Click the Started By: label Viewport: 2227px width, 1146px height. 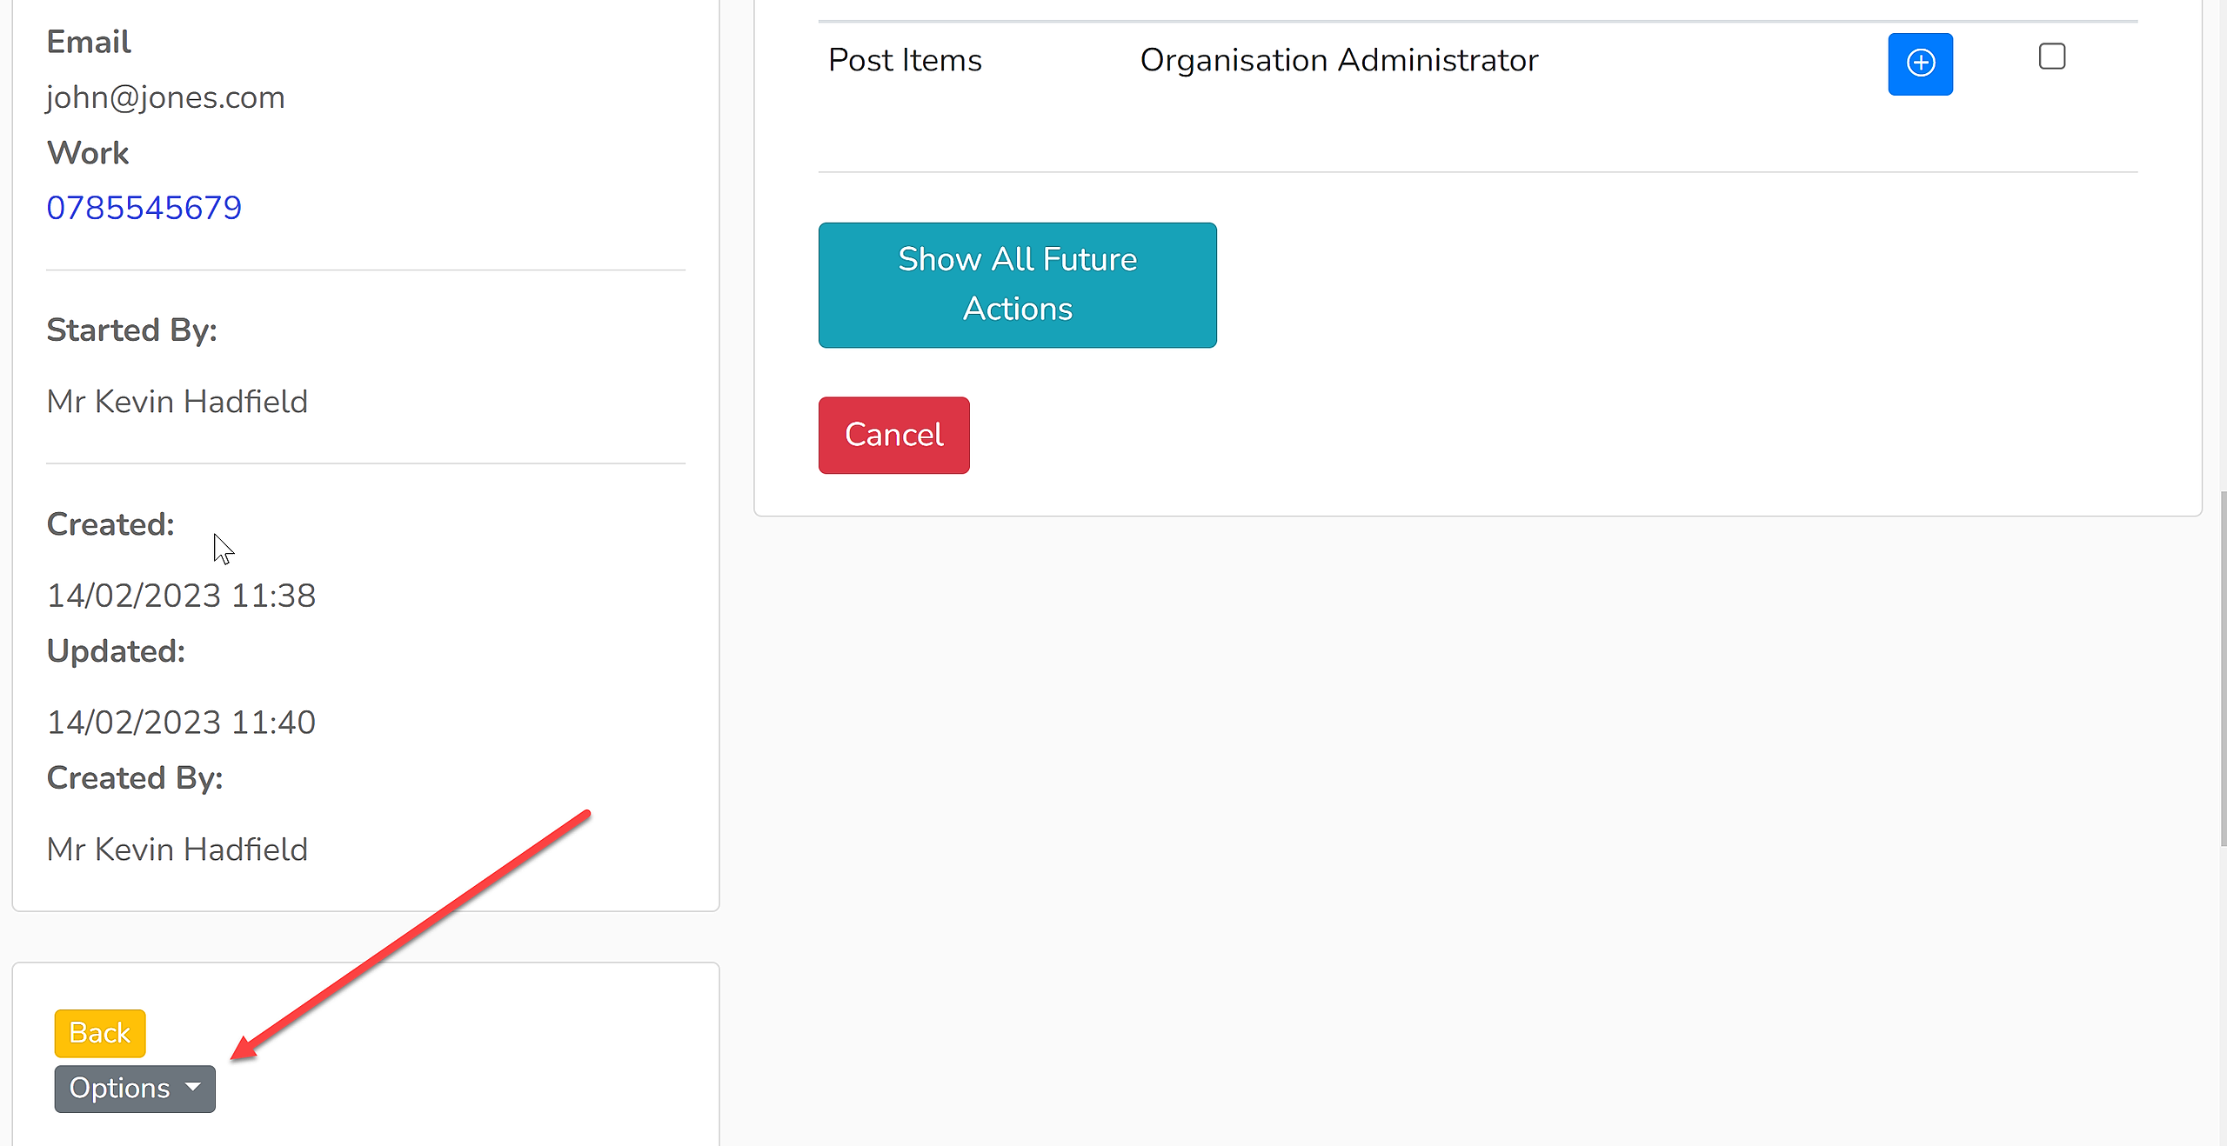(x=131, y=330)
